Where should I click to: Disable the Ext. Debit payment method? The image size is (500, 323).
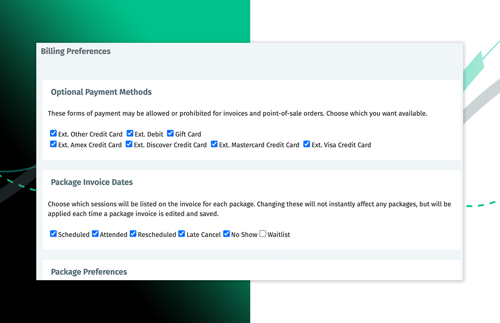click(129, 133)
